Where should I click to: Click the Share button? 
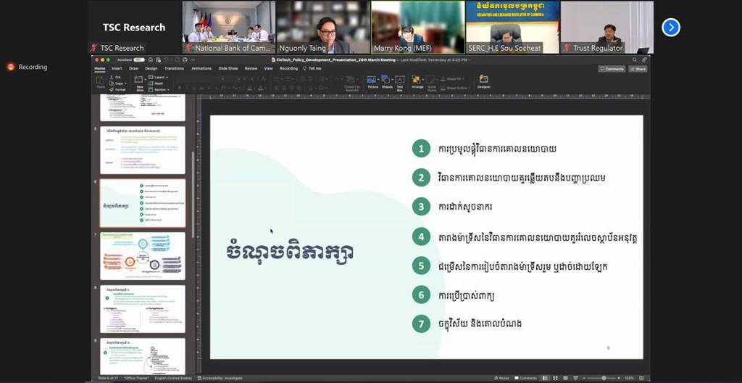pyautogui.click(x=638, y=69)
